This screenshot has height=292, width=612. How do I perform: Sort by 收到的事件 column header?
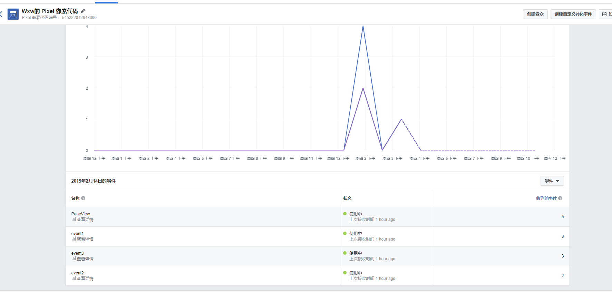[546, 198]
